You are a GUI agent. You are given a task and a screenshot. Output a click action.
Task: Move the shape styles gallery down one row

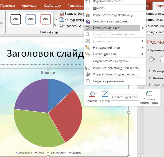click(56, 19)
